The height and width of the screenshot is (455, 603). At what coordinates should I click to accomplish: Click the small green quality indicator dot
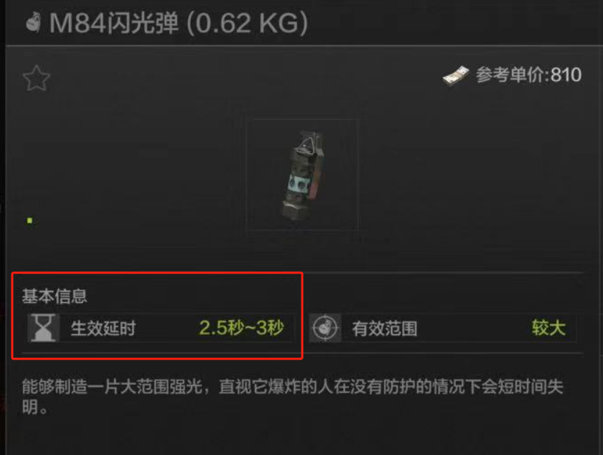29,220
